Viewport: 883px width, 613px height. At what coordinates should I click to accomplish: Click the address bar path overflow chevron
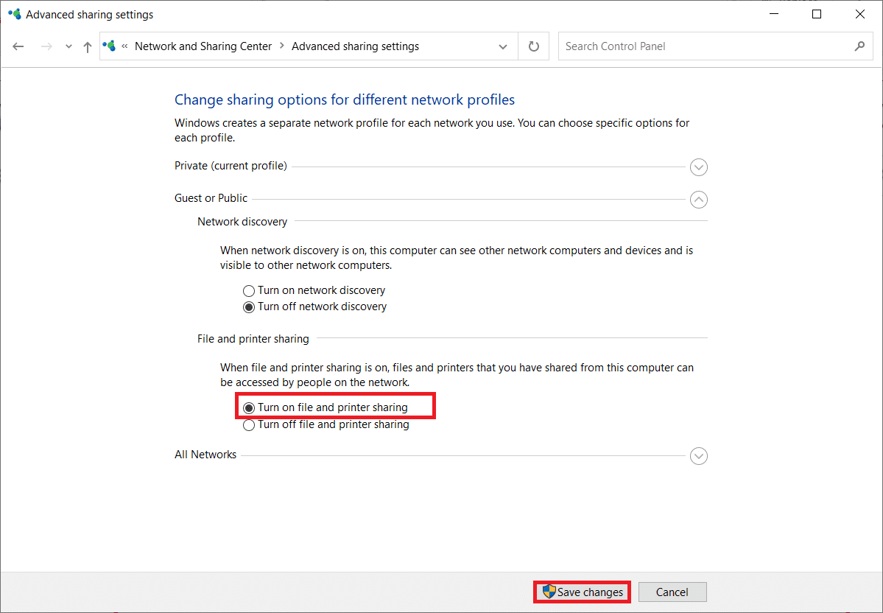125,46
